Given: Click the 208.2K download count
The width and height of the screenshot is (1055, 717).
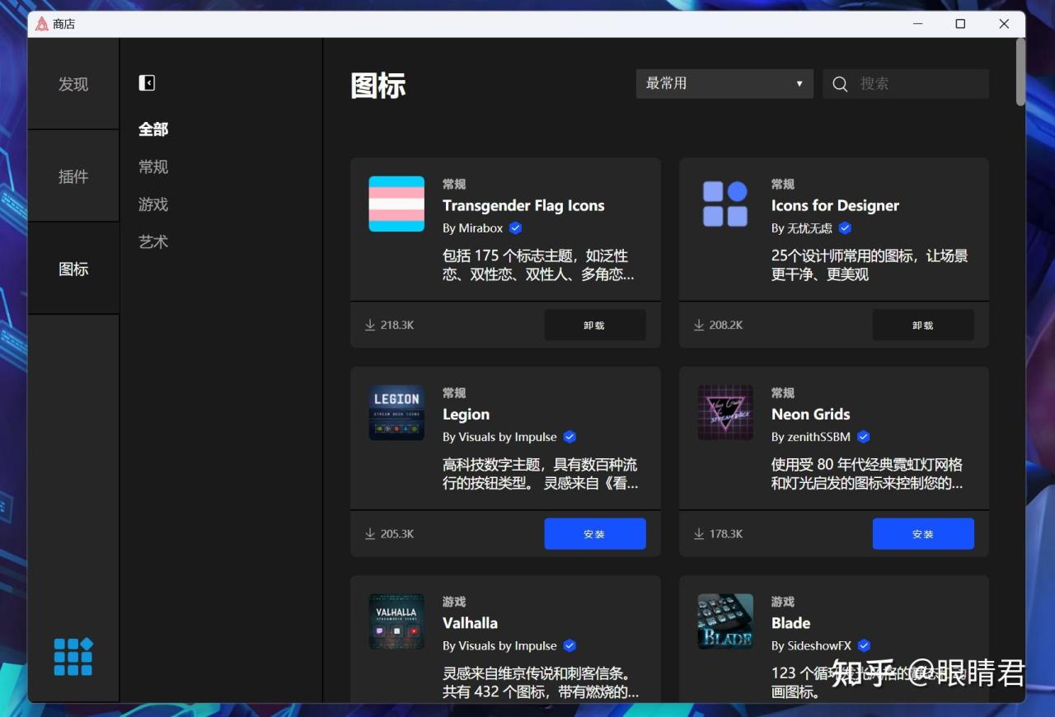Looking at the screenshot, I should pyautogui.click(x=726, y=325).
